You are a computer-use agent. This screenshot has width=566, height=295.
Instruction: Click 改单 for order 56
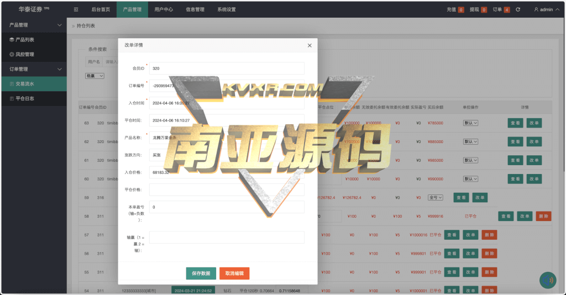[470, 254]
